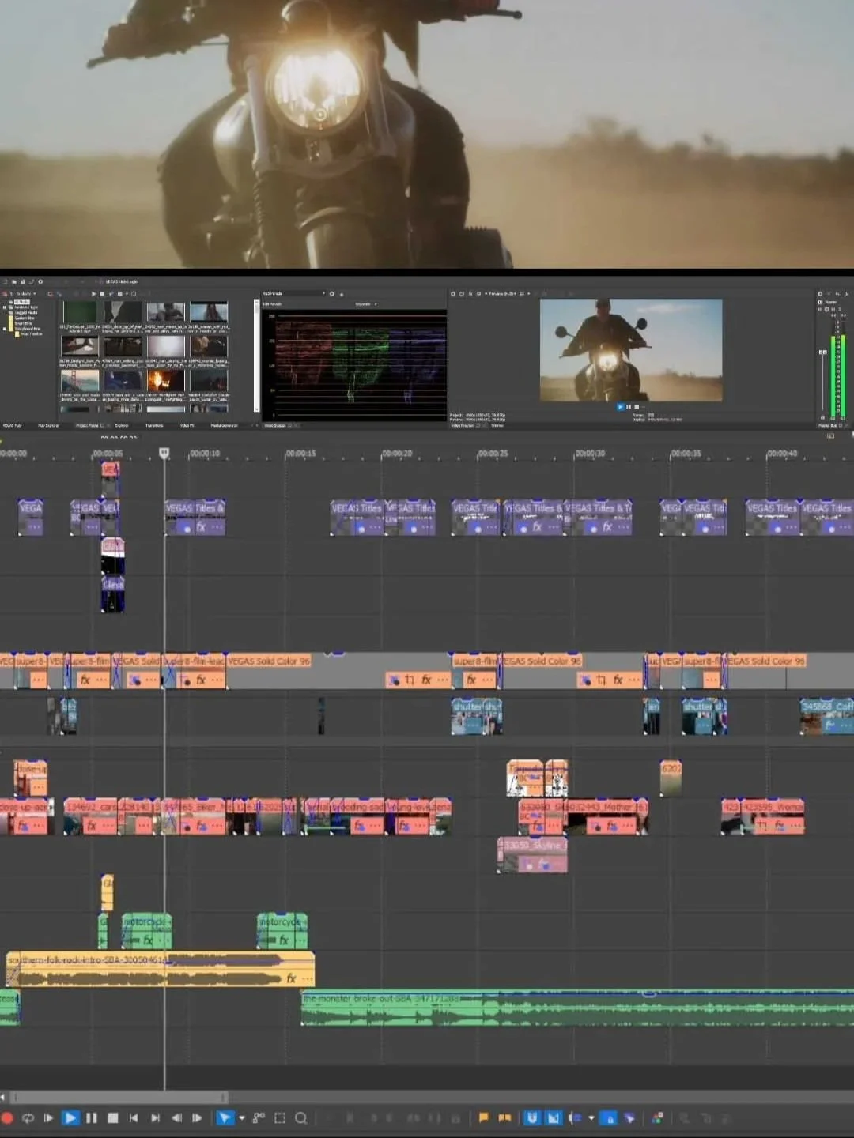
Task: Switch to the Project Media tab
Action: point(87,425)
